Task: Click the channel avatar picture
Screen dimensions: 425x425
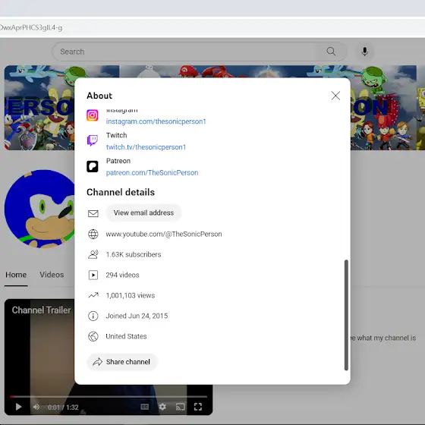Action: coord(39,209)
